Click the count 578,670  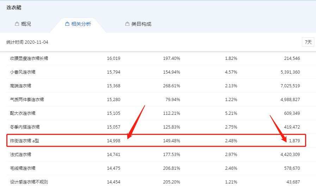[x=292, y=168]
